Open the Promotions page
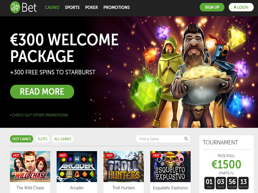Screen dimensions: 258x193 click(116, 8)
